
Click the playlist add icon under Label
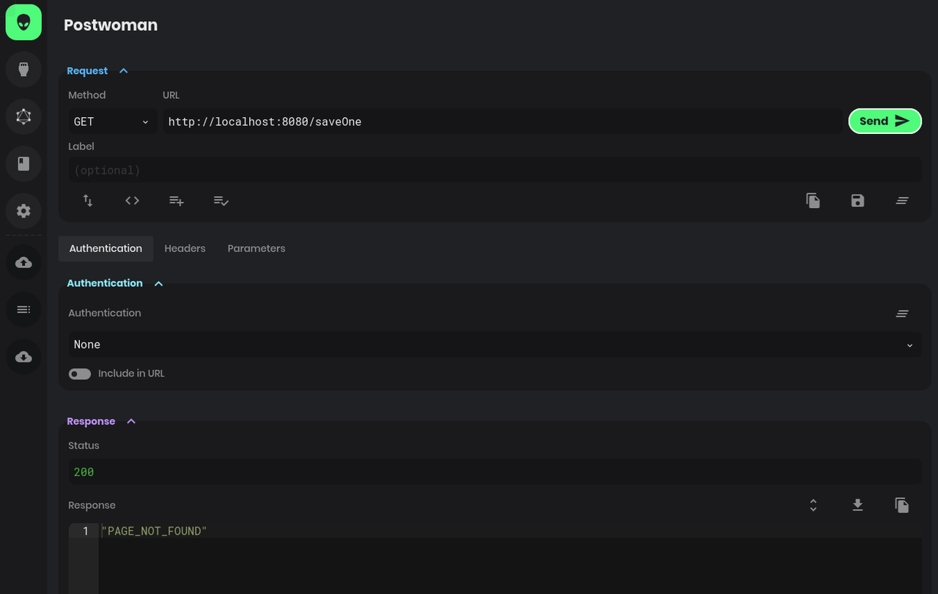click(x=177, y=200)
